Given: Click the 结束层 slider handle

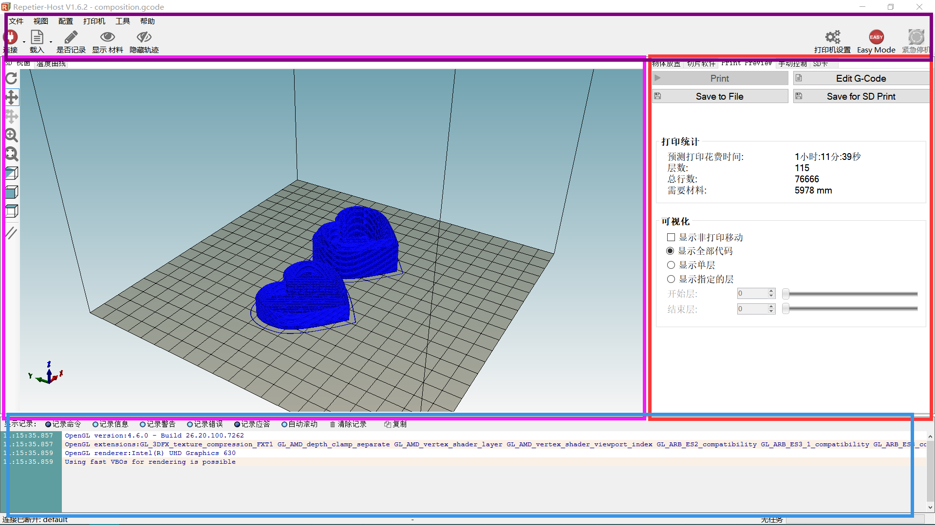Looking at the screenshot, I should [x=785, y=309].
